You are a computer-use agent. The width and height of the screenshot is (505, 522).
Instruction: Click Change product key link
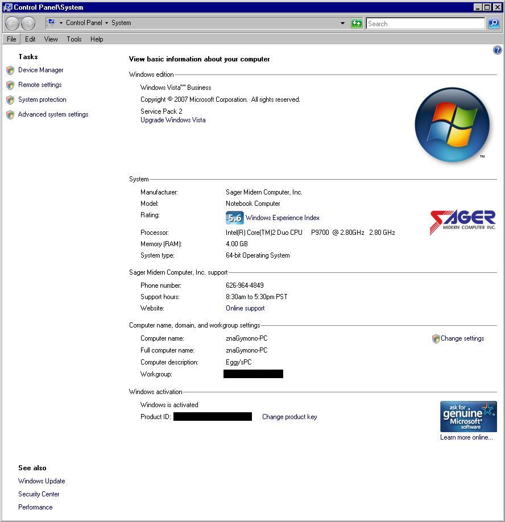[x=289, y=417]
